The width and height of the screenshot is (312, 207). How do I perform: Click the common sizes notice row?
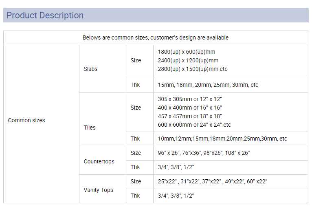pyautogui.click(x=156, y=37)
